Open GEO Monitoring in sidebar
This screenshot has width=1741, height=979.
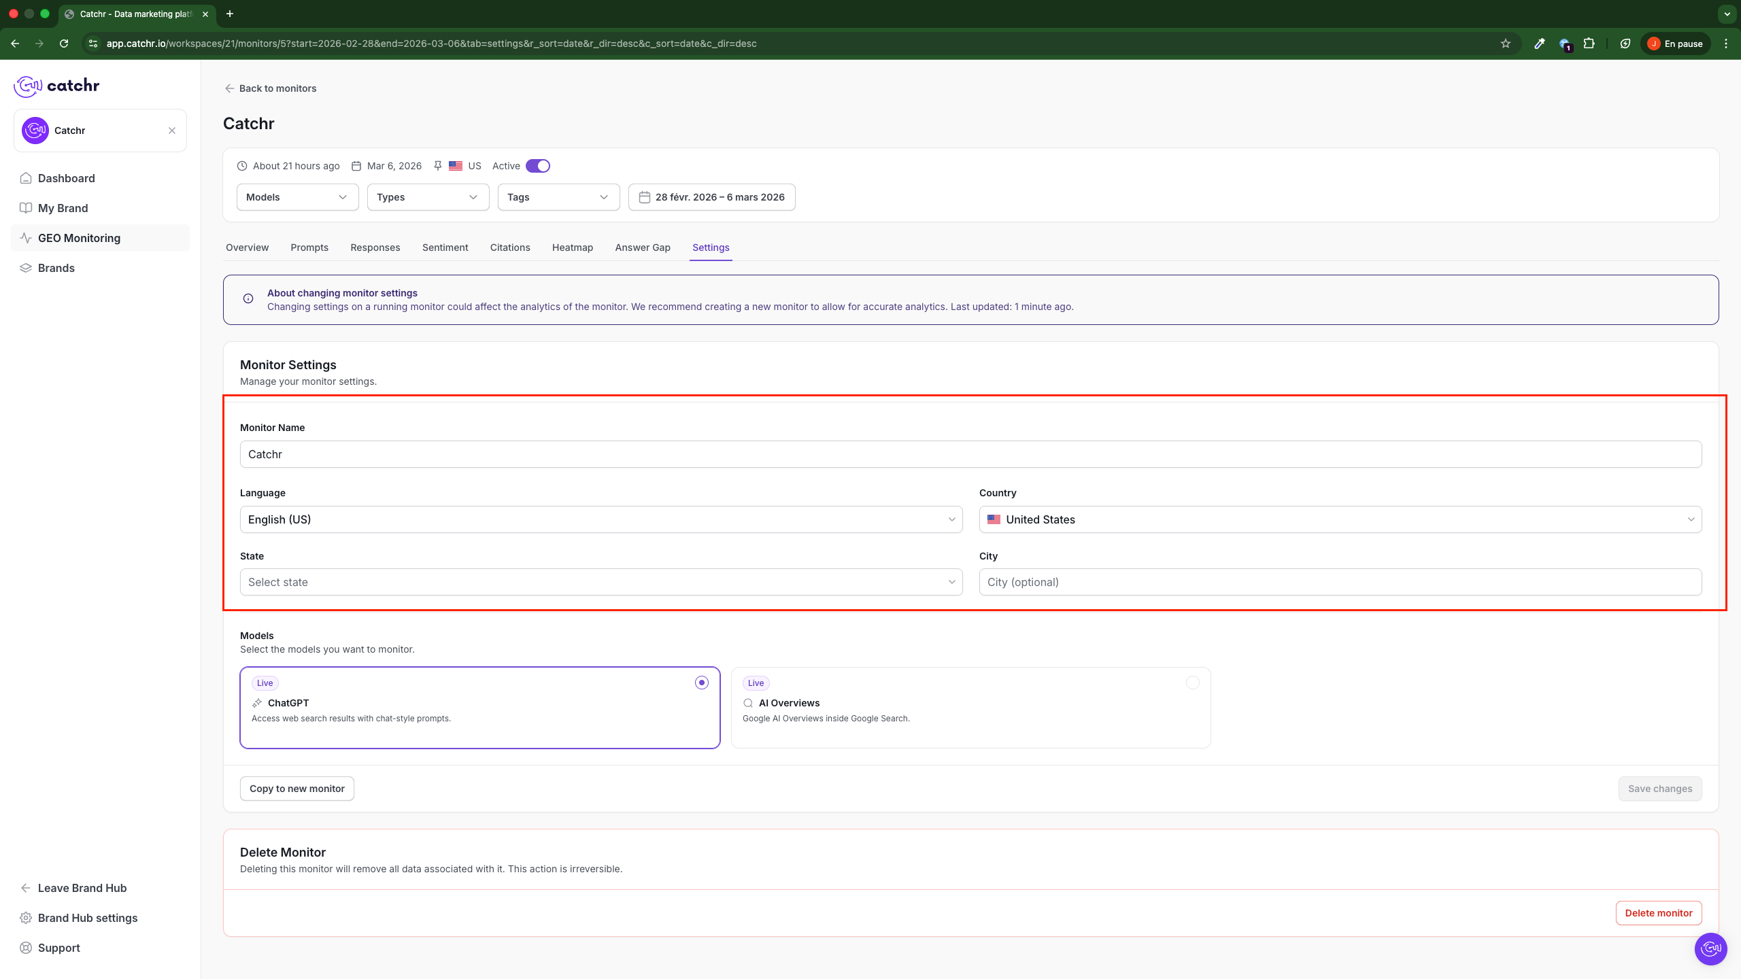pyautogui.click(x=79, y=238)
